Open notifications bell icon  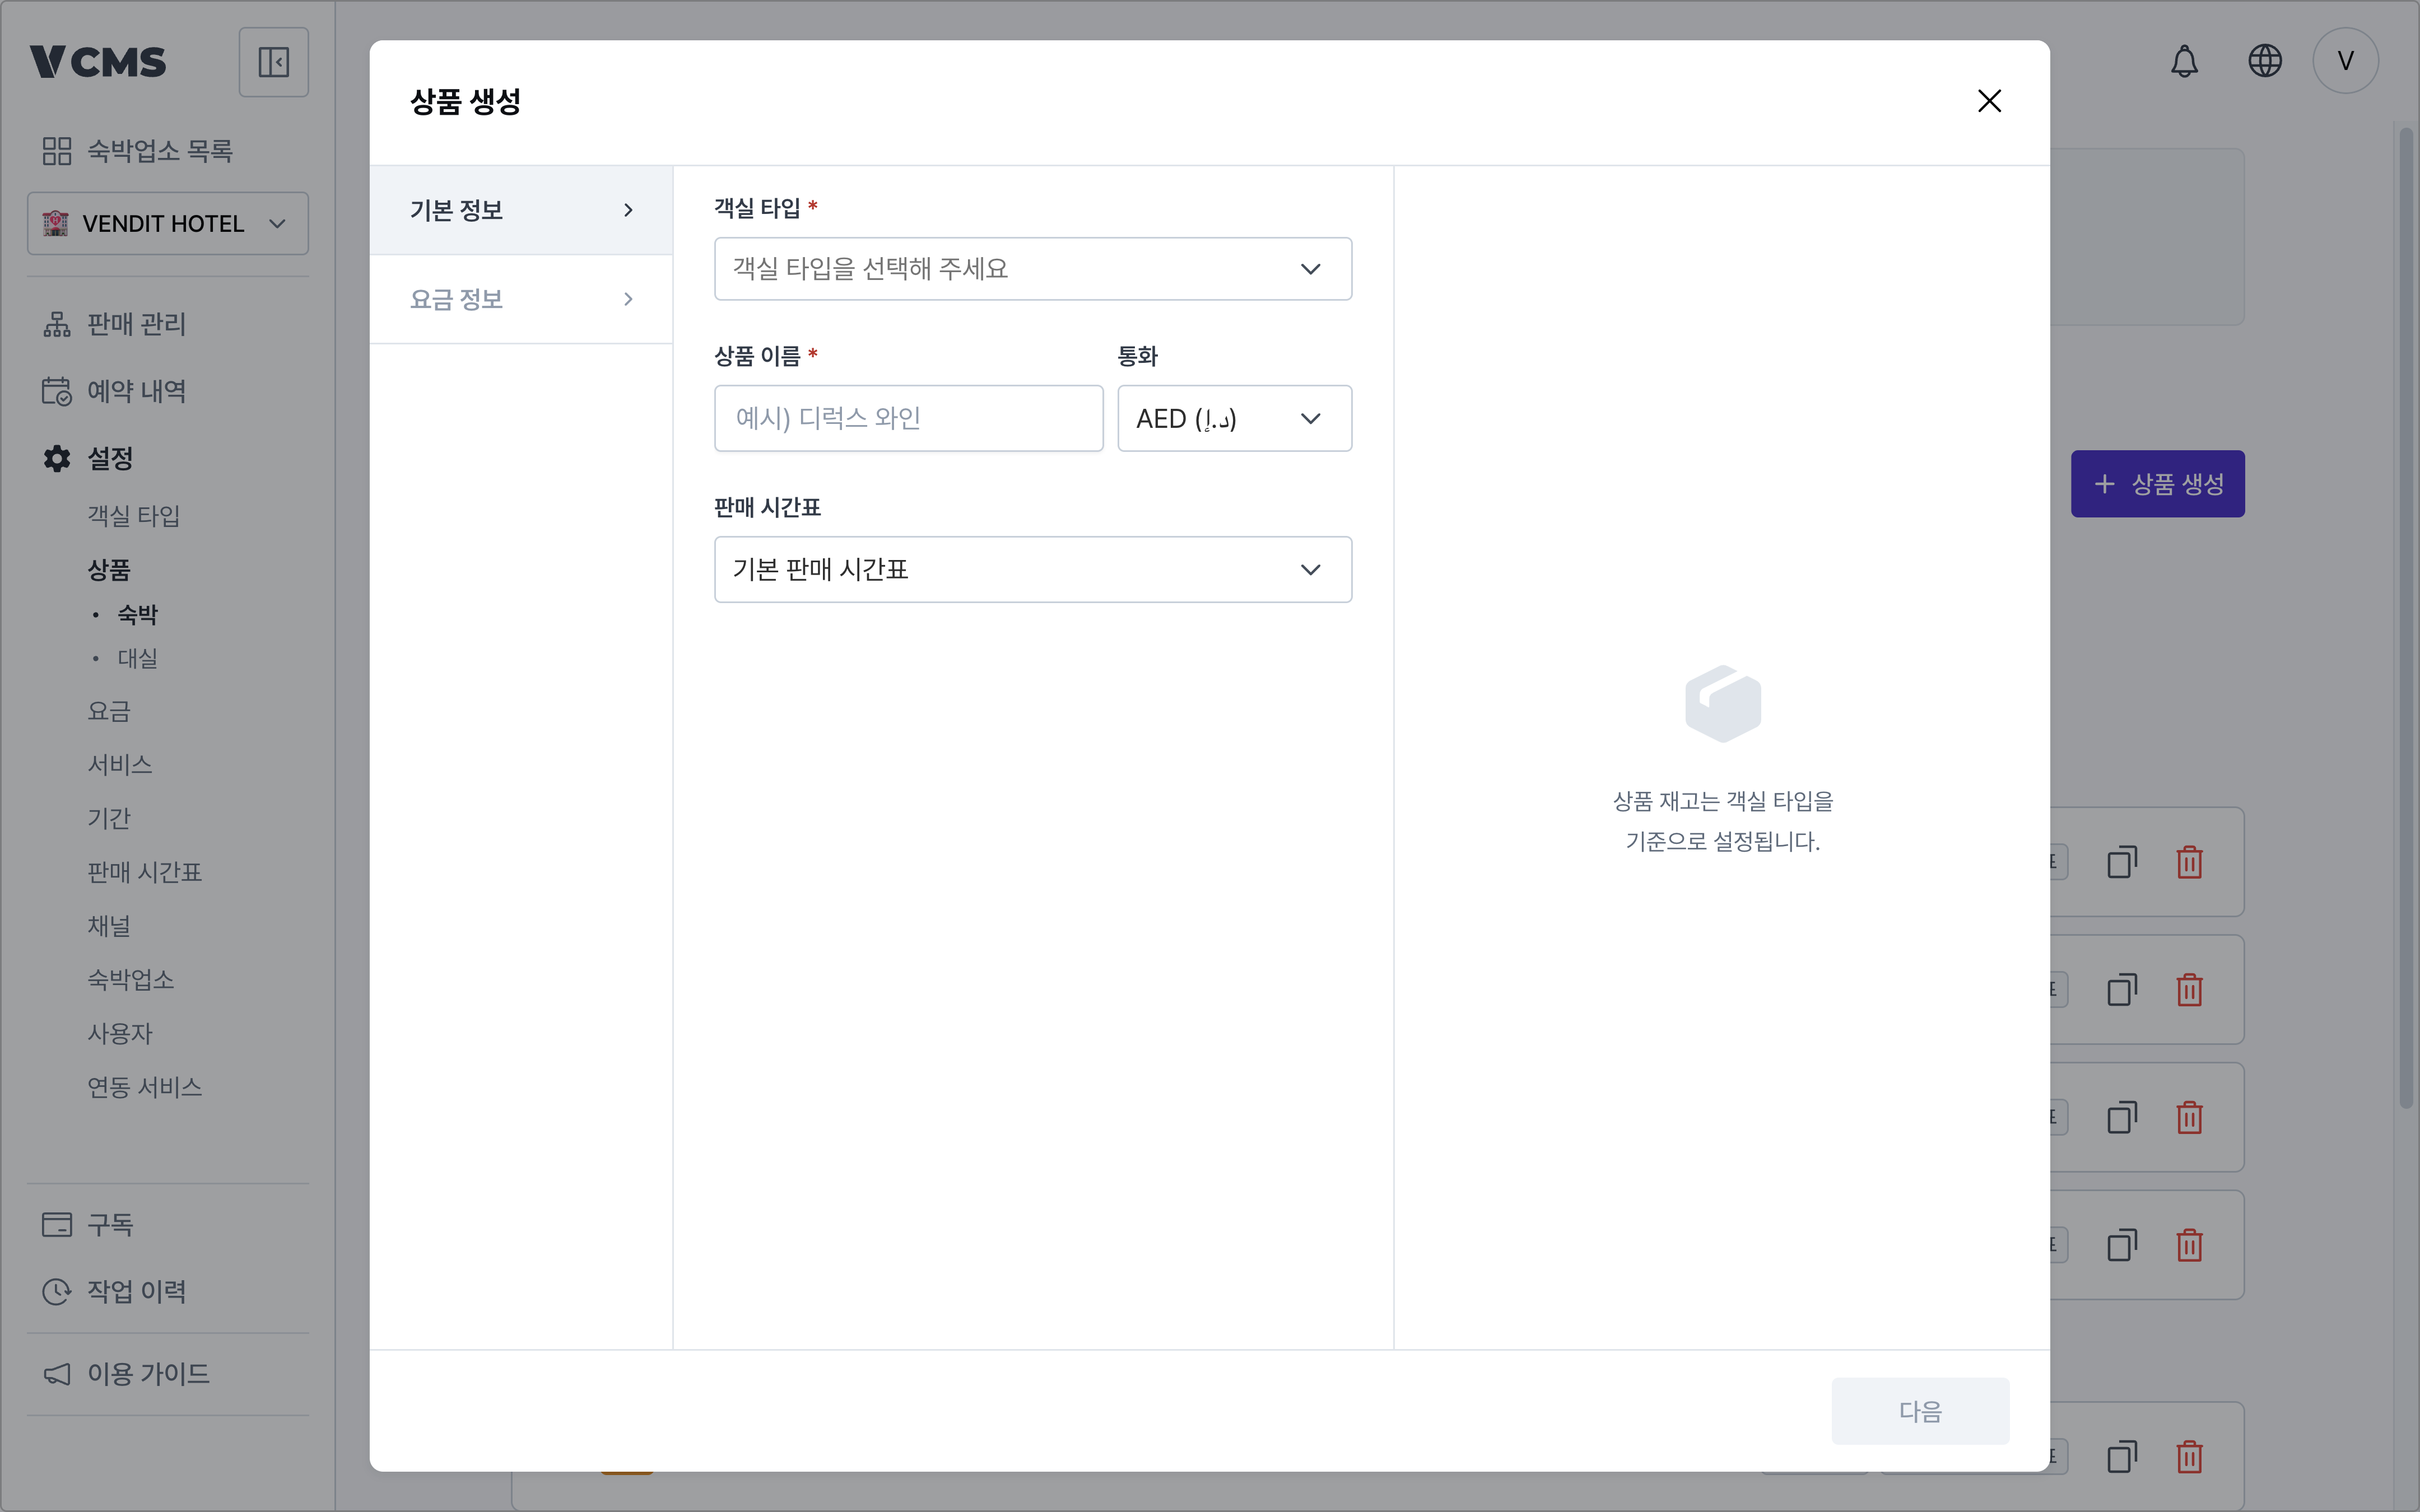(2184, 61)
